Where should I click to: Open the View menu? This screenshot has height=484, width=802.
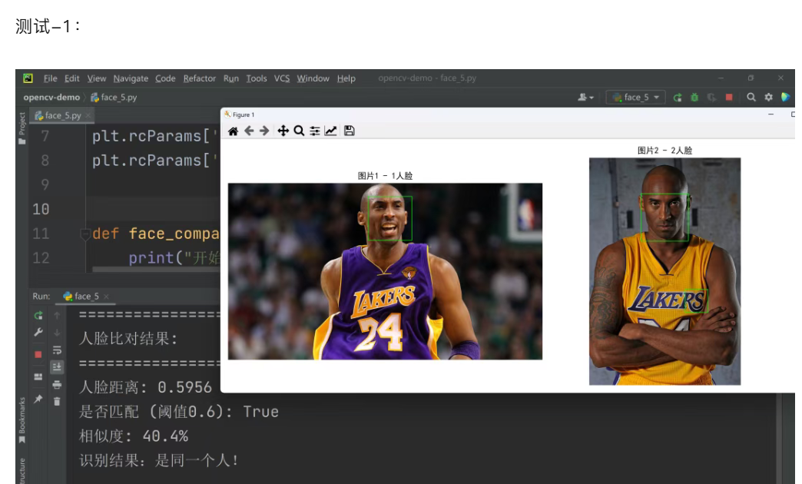[97, 78]
